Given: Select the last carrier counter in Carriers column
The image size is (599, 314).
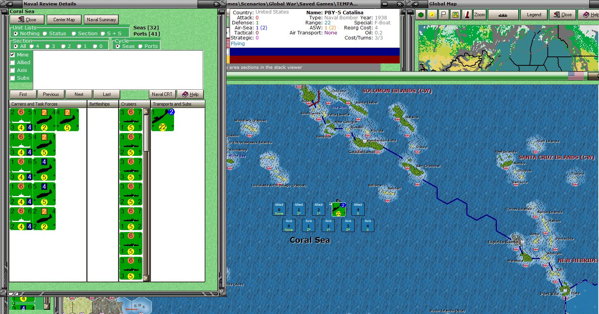Looking at the screenshot, I should 21,218.
